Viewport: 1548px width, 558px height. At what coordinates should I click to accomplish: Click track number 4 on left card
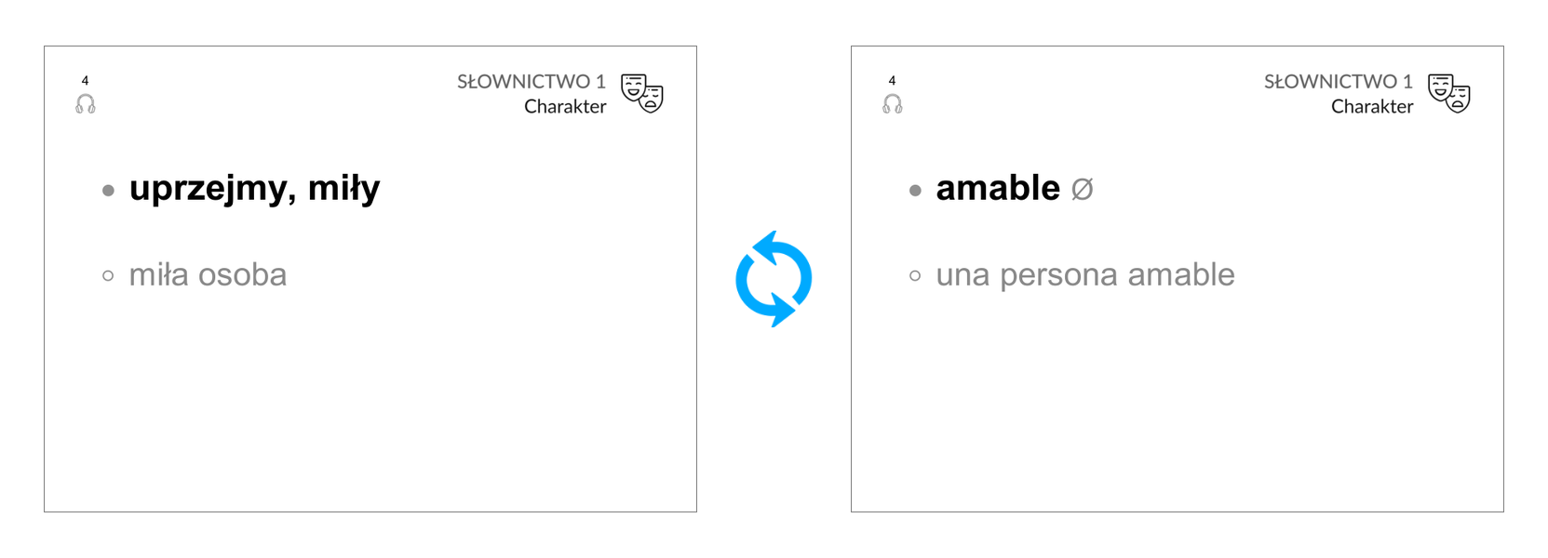coord(85,81)
